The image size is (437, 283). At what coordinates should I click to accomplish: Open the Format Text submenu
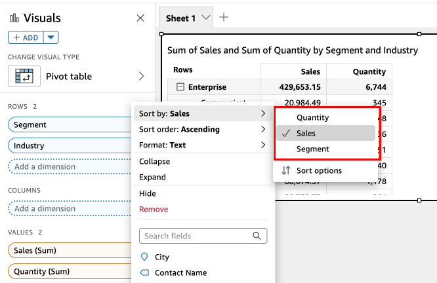click(202, 145)
